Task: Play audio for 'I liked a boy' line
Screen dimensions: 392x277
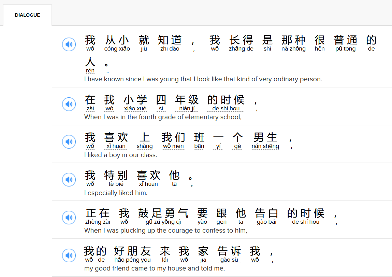Action: 69,142
